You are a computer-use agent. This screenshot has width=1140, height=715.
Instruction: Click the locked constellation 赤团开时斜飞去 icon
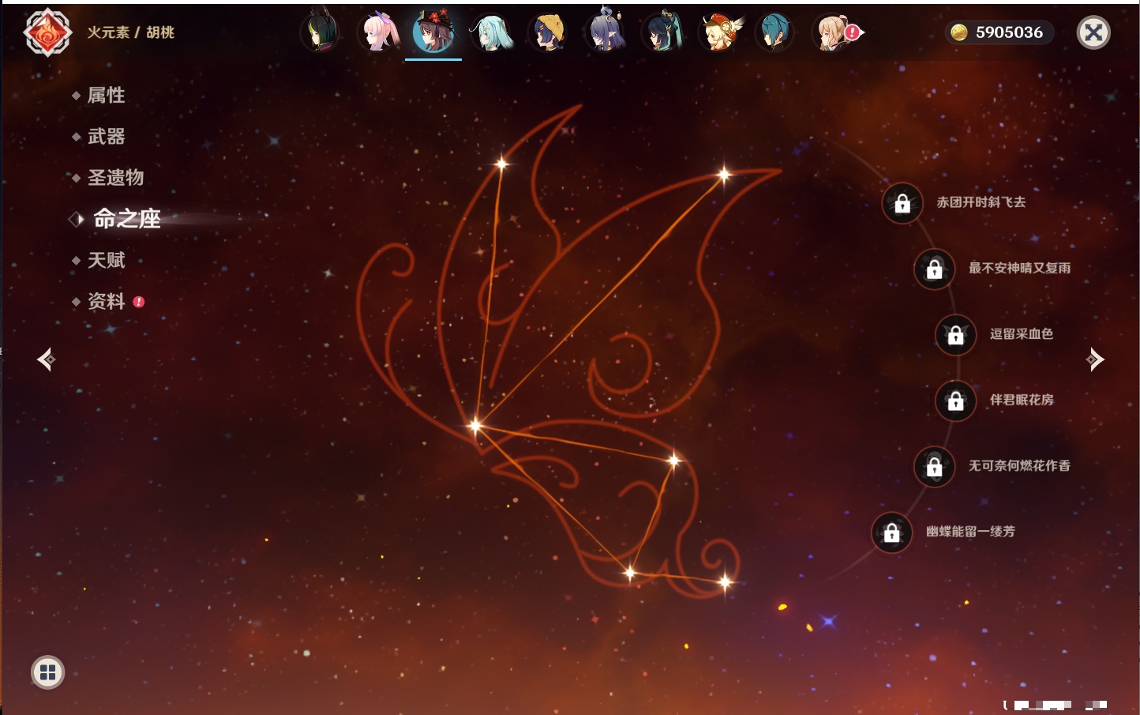902,203
